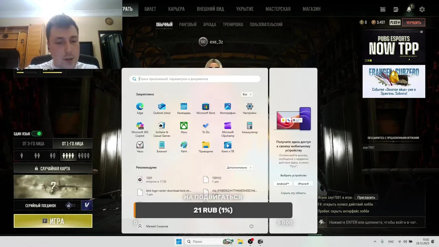439x247 pixels.
Task: Toggle the ОДИН ЯЗЫК switch
Action: click(x=37, y=134)
